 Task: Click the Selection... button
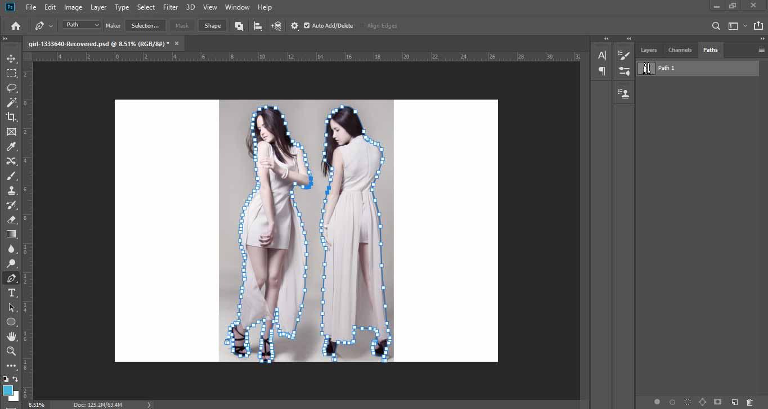pyautogui.click(x=145, y=25)
